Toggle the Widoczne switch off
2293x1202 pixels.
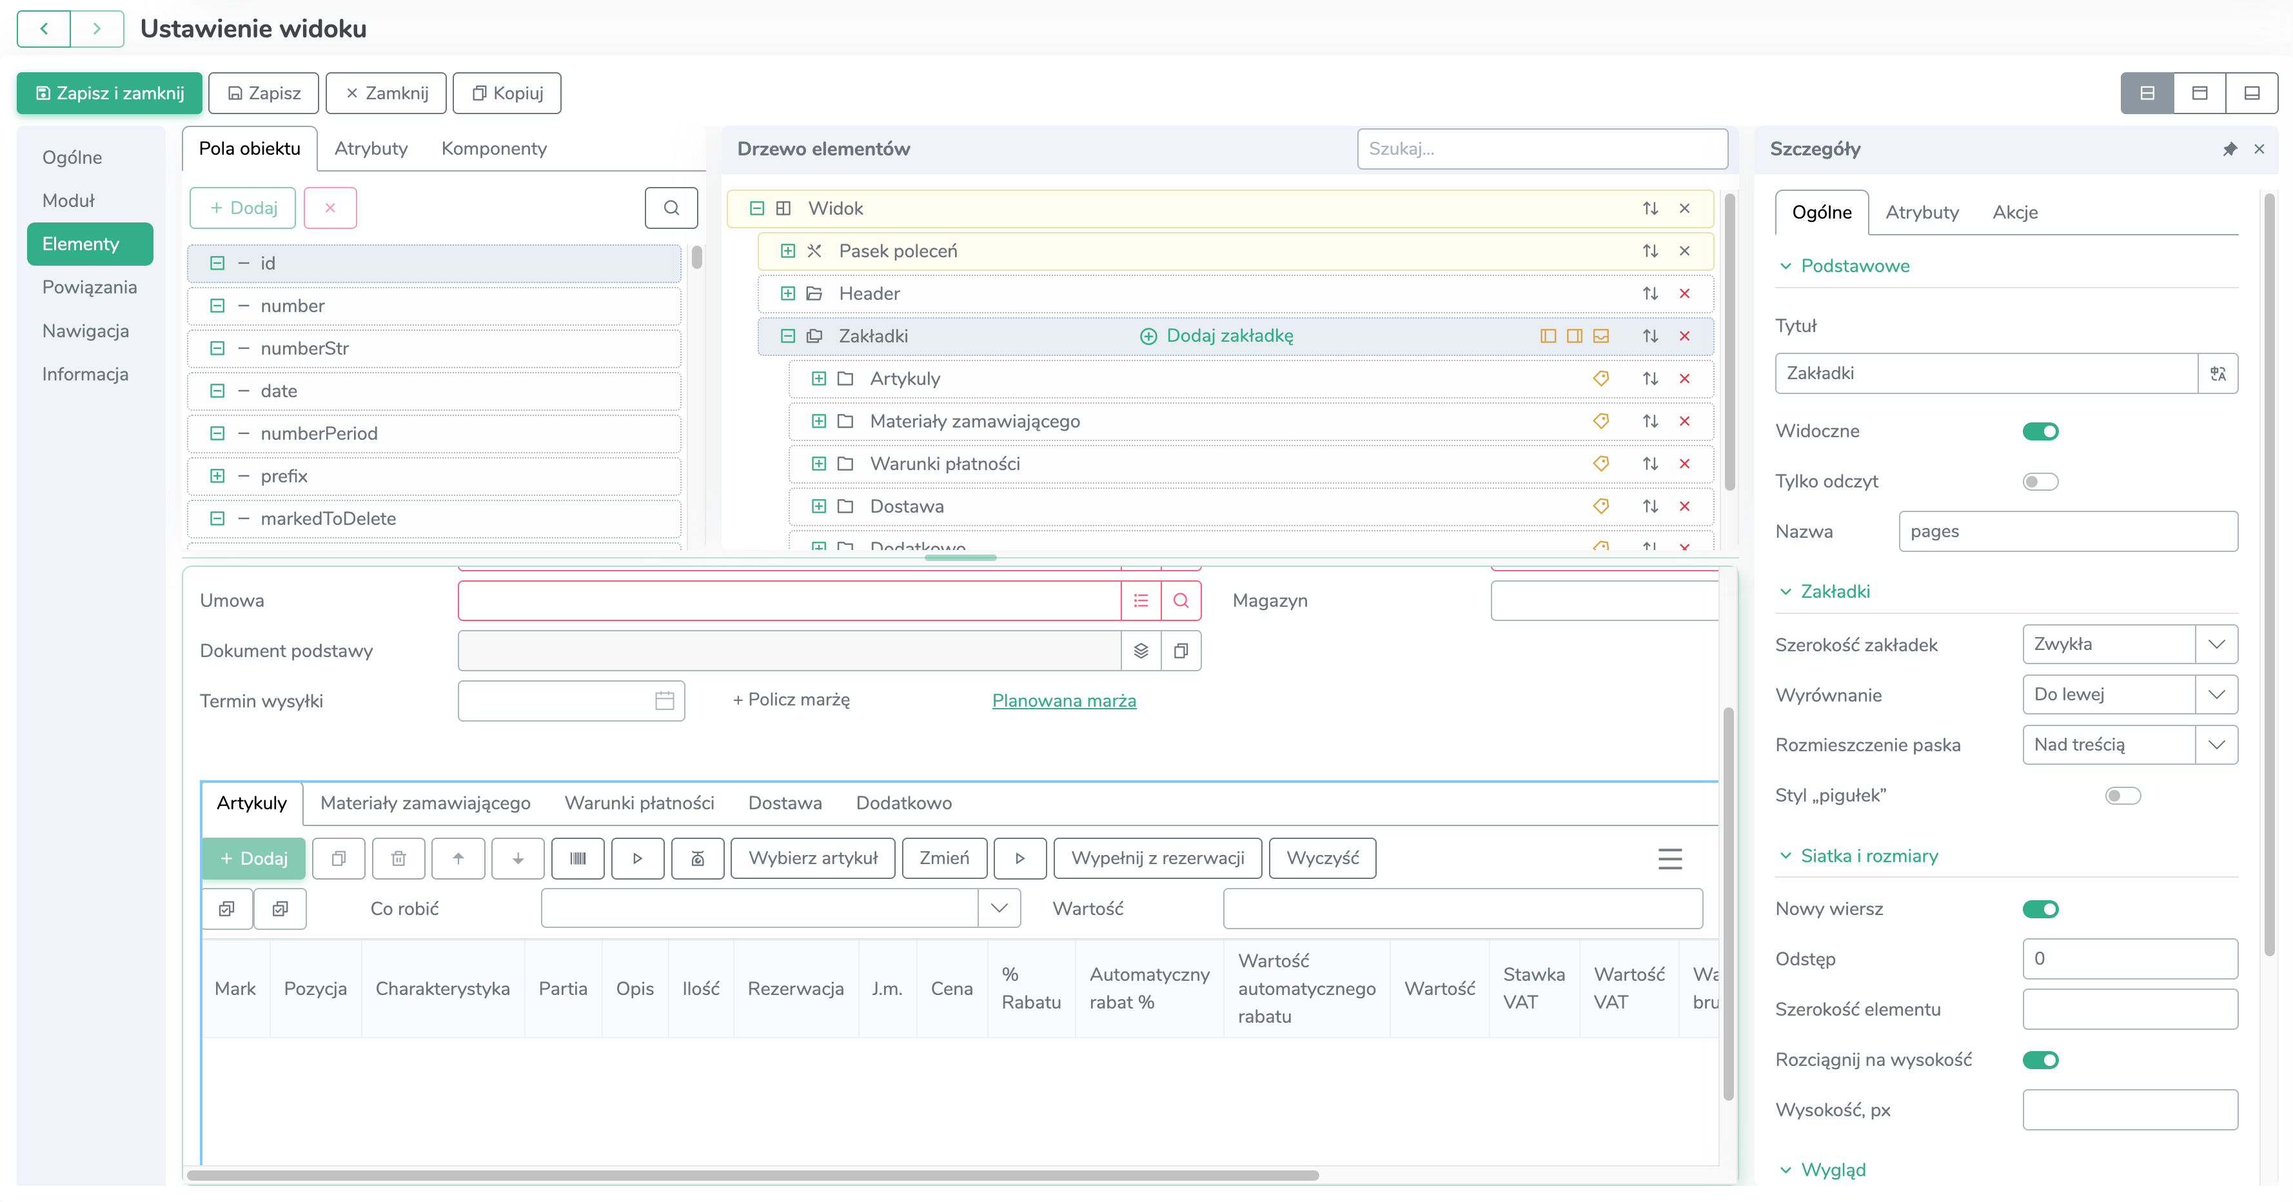(2040, 432)
